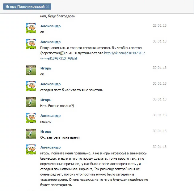
Task: Close the Игорь Пальчиковский dialog tab
Action: pyautogui.click(x=48, y=7)
